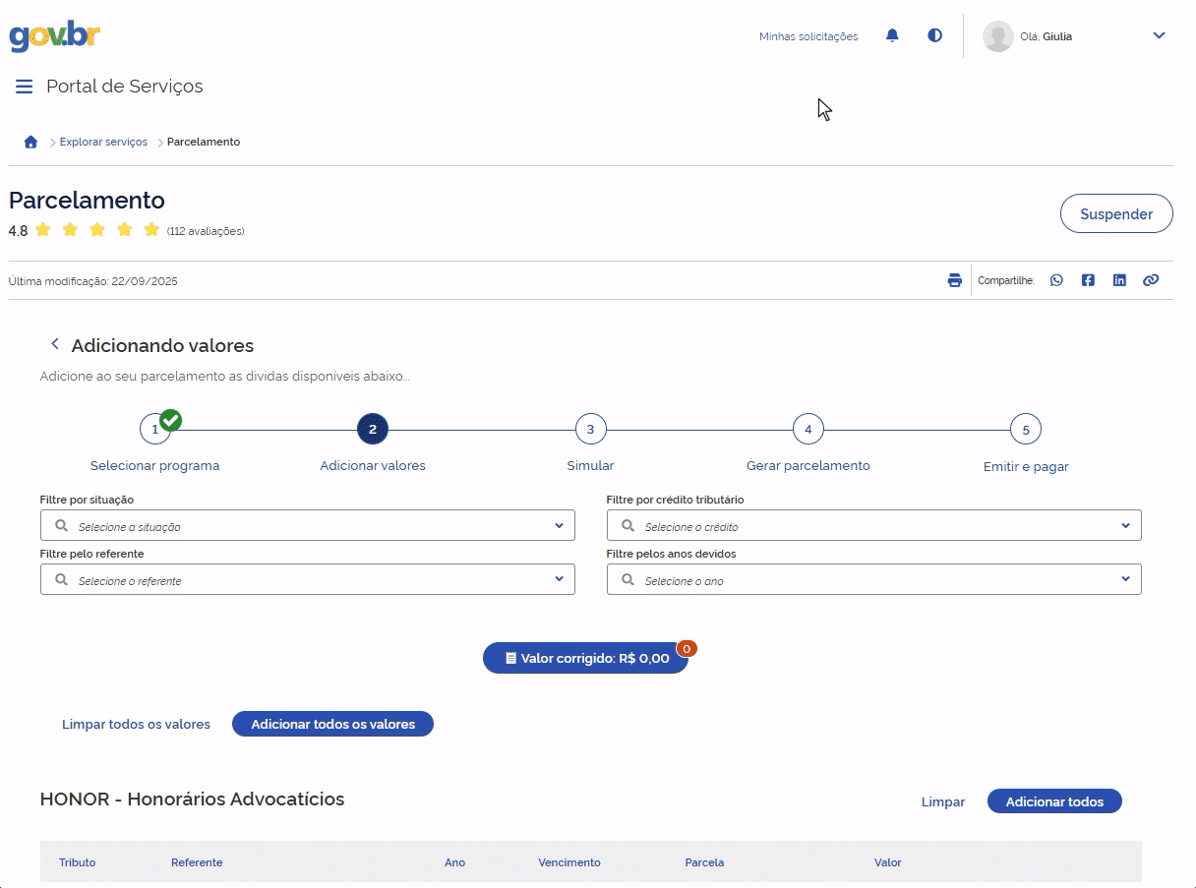Click the Tributo column header
The width and height of the screenshot is (1196, 888).
coord(78,862)
